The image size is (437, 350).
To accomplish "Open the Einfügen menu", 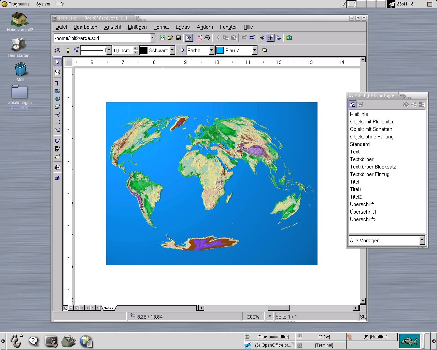I will click(x=137, y=27).
